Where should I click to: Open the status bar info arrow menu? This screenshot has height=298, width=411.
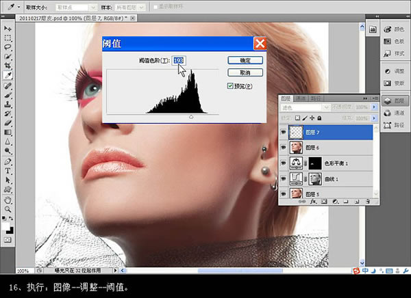tap(115, 270)
